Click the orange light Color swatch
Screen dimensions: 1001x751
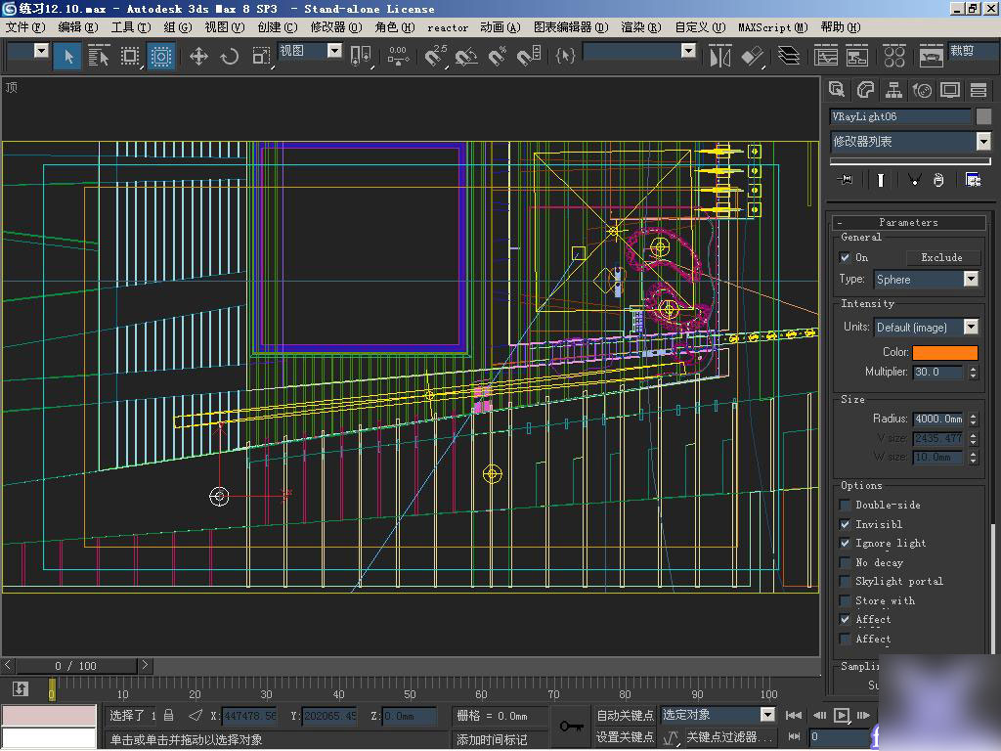[944, 351]
